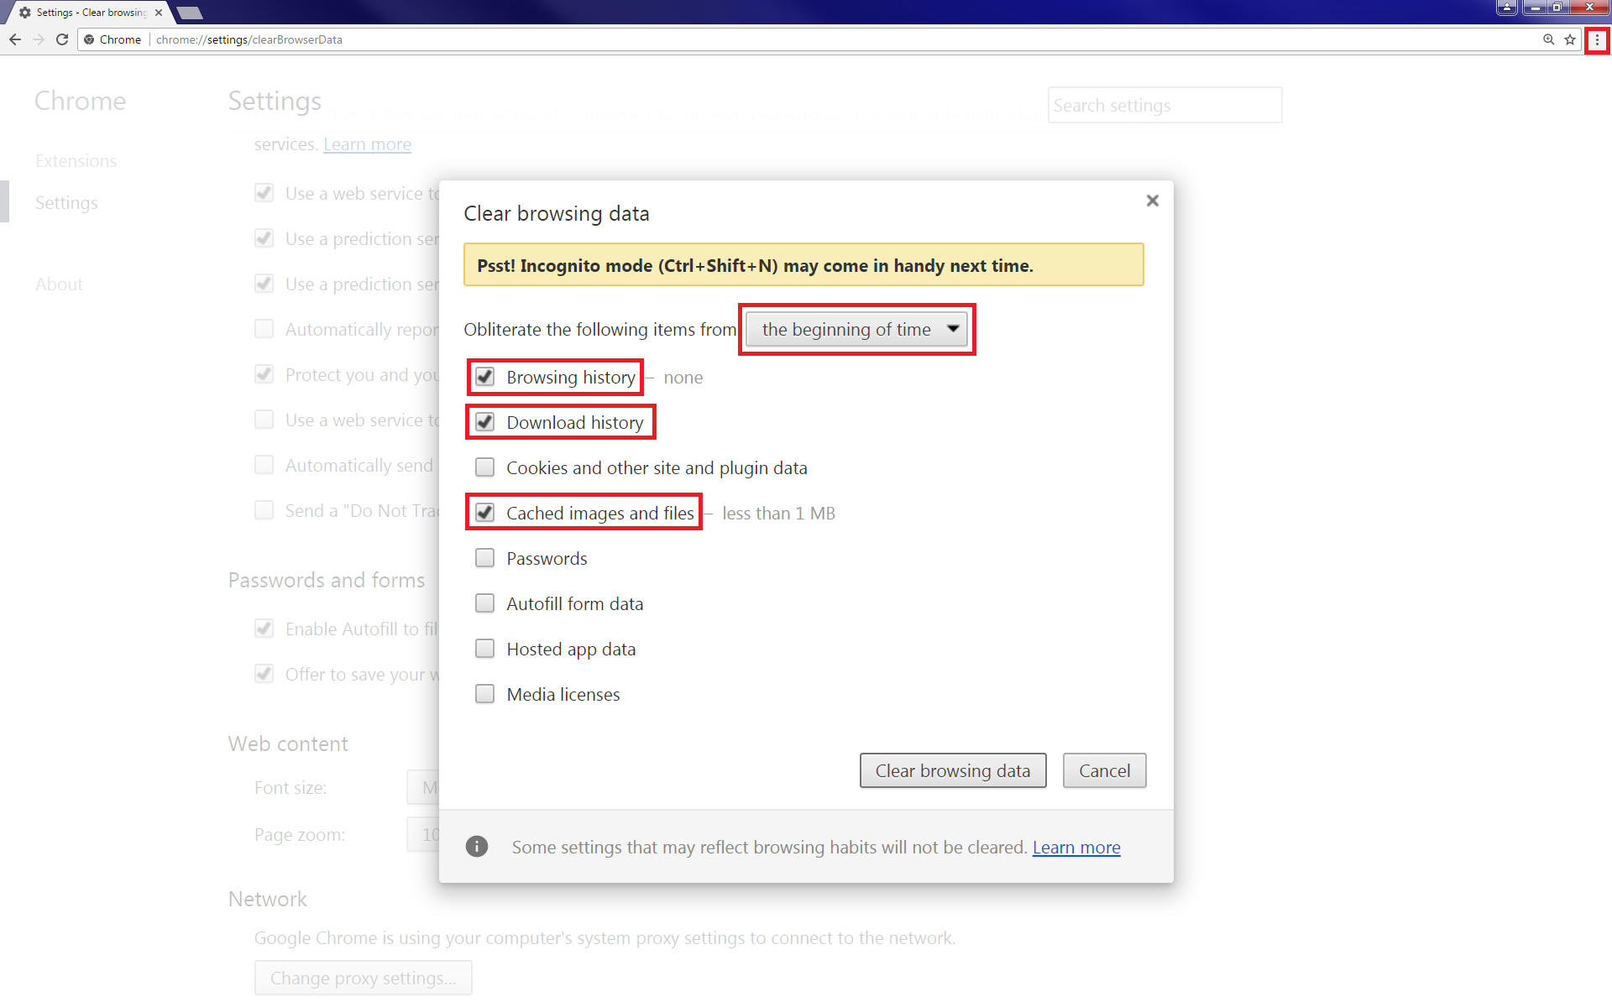Toggle the Cached images and files checkbox
The width and height of the screenshot is (1612, 1007).
[485, 512]
